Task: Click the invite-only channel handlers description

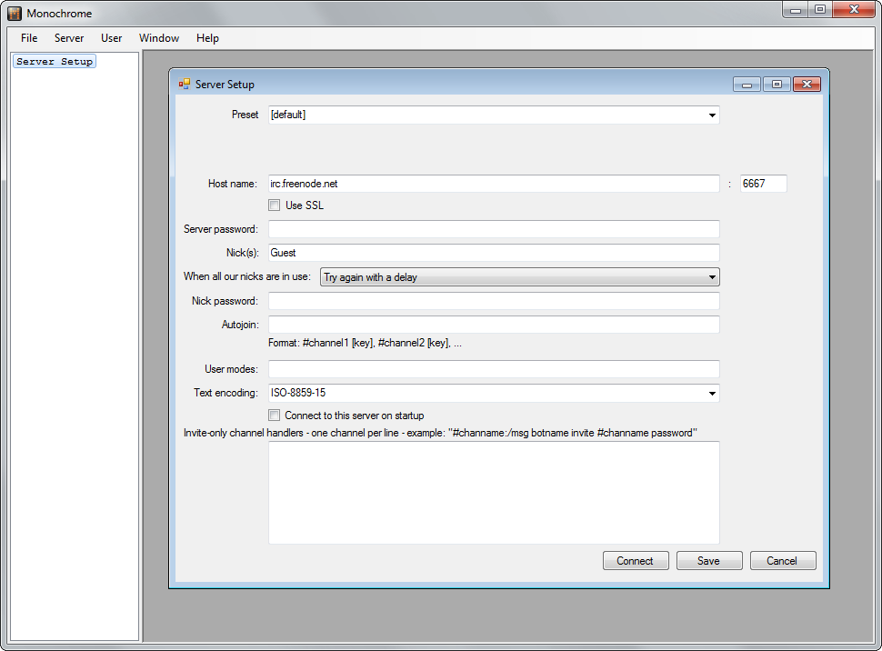Action: 440,433
